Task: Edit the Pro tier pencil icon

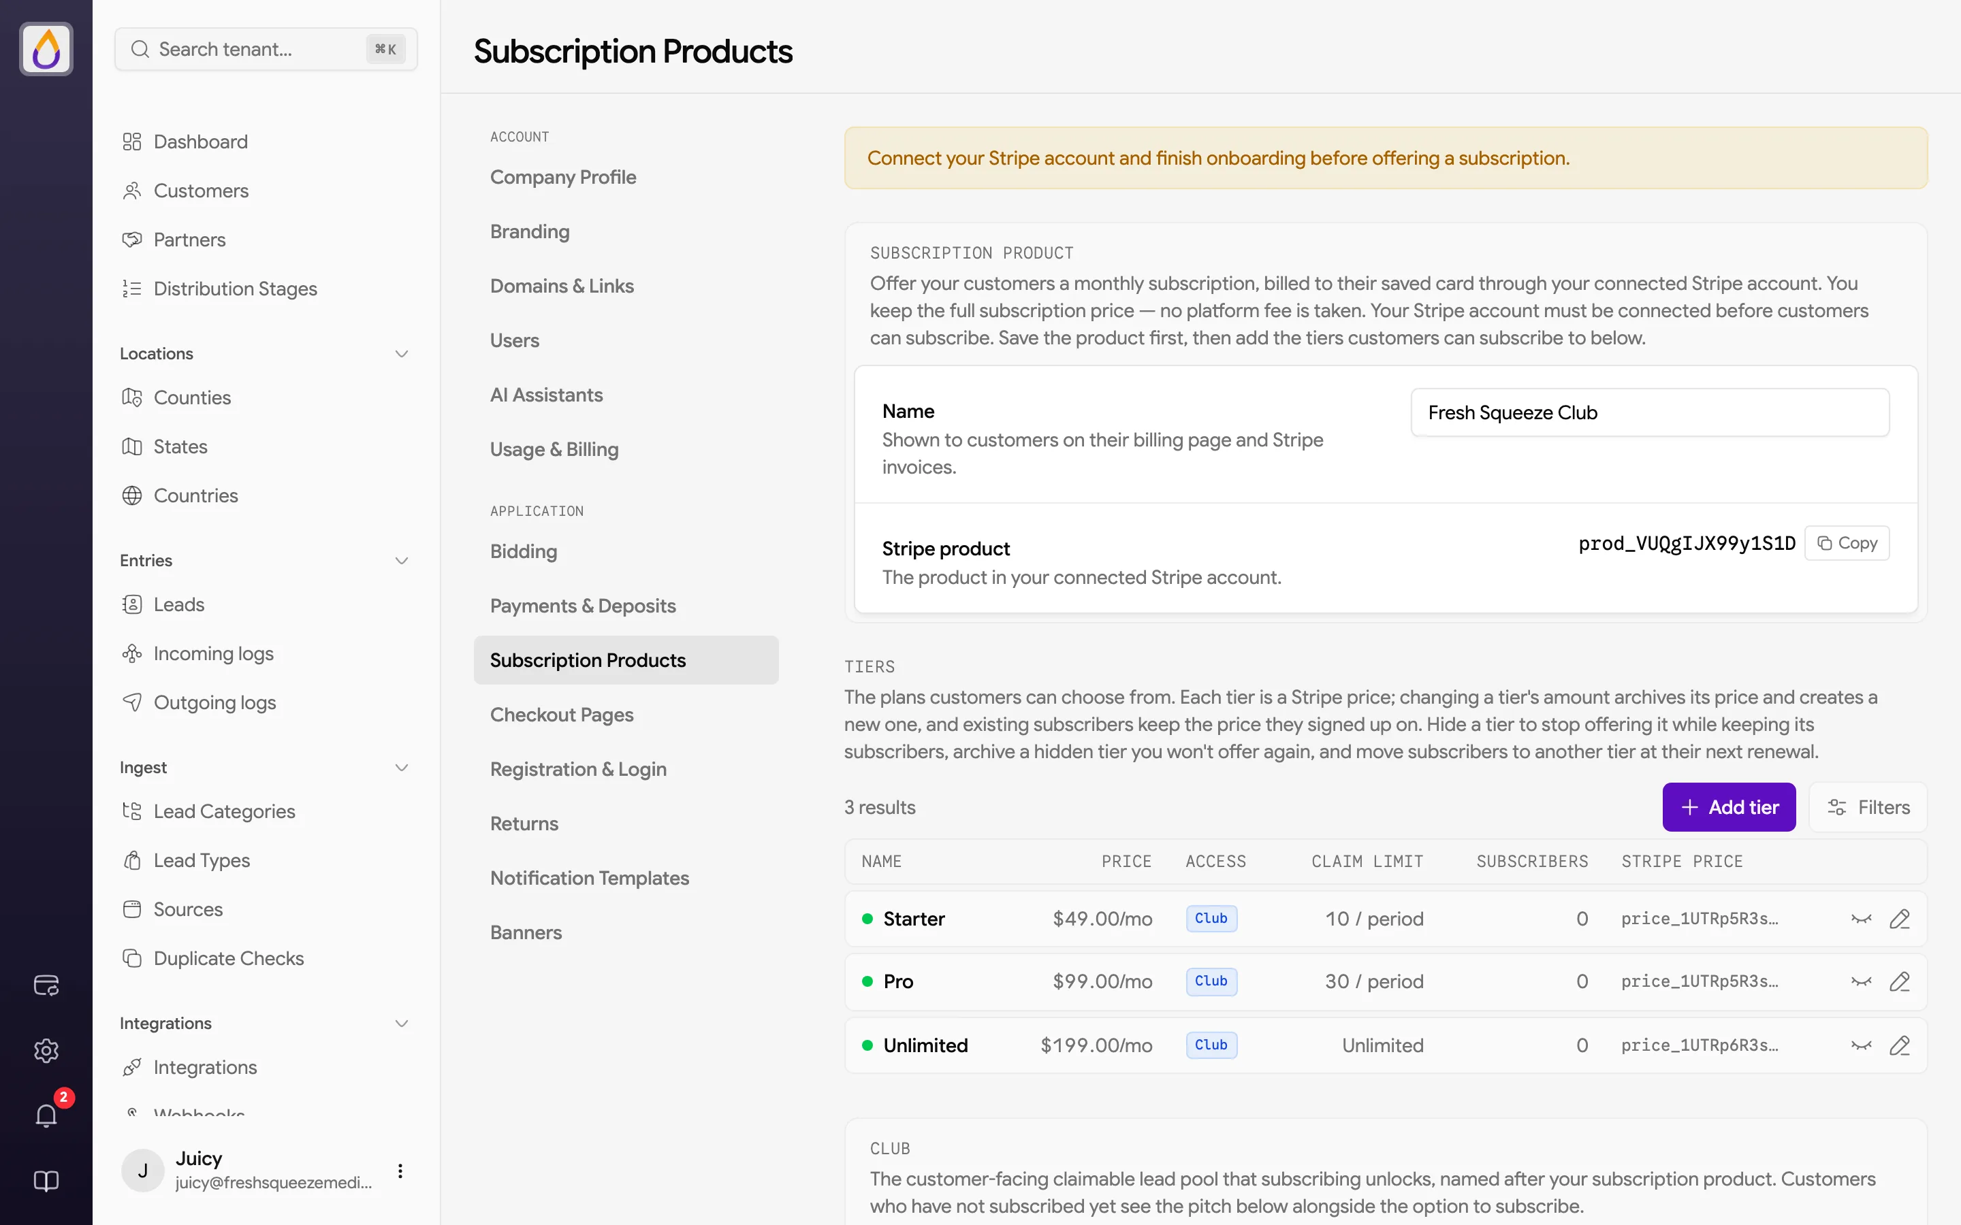Action: point(1900,981)
